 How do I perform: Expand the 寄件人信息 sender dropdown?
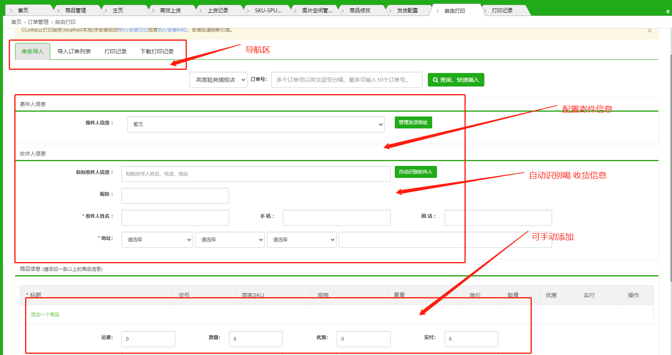[256, 124]
